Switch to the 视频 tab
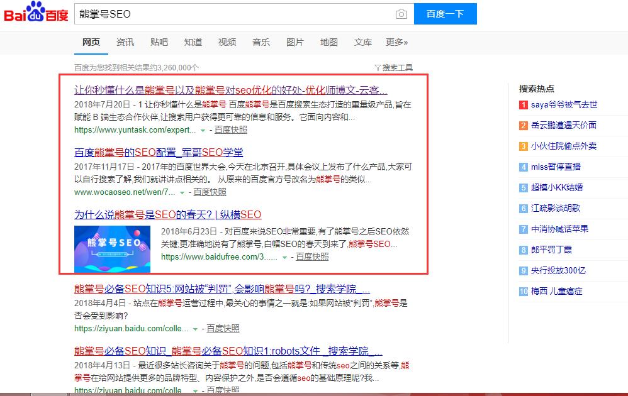The image size is (628, 396). point(227,42)
